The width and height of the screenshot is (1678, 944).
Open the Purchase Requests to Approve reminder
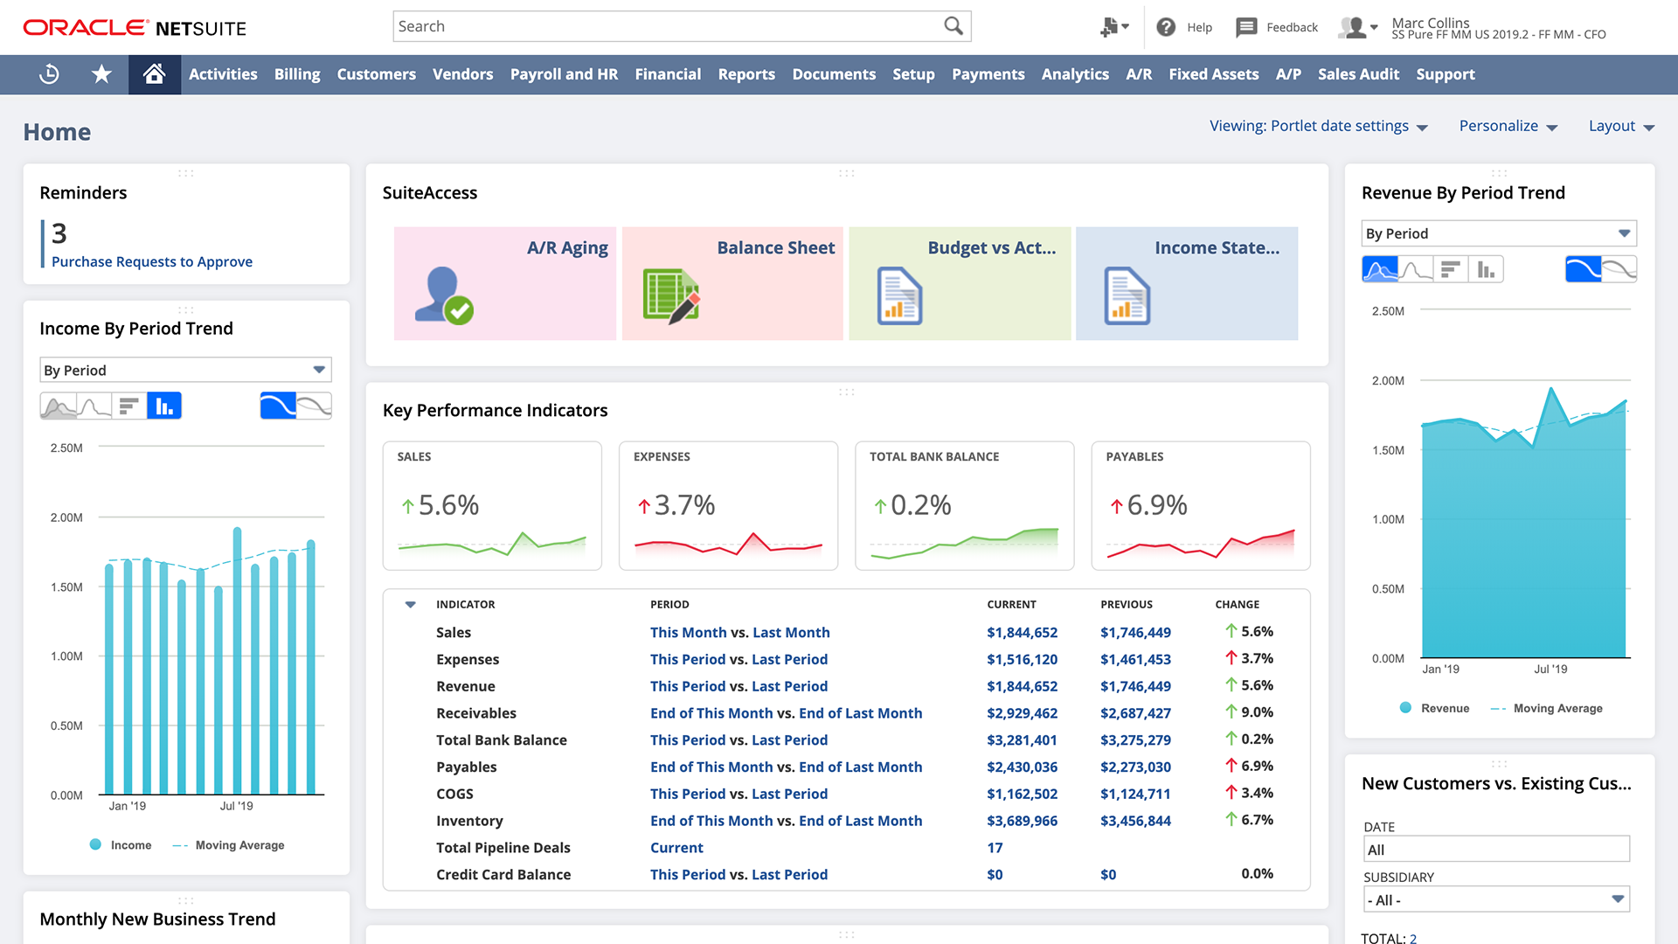click(x=151, y=260)
